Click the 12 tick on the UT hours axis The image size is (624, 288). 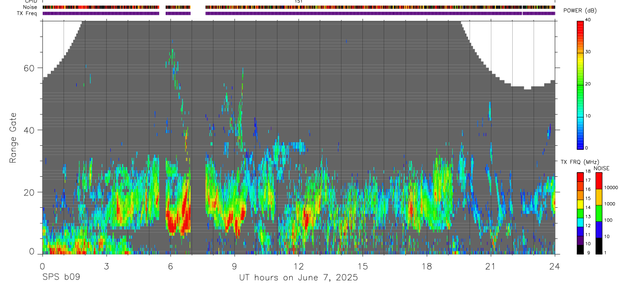[x=298, y=265]
